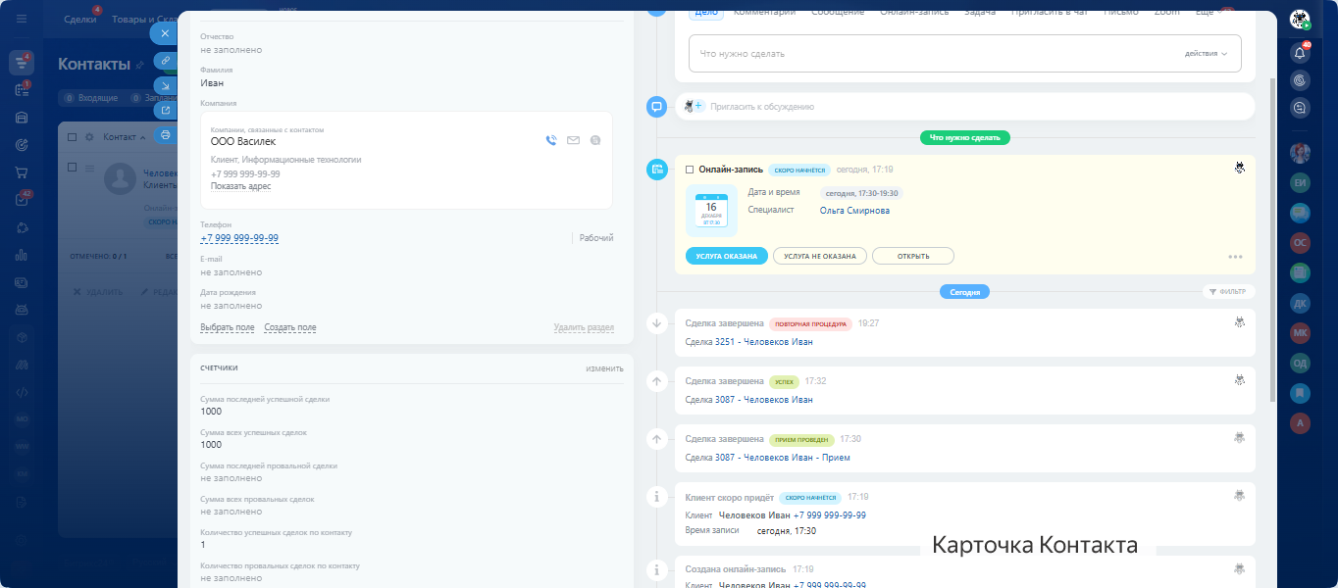The height and width of the screenshot is (588, 1338).
Task: Open the tasks checkbox icon with badge 42
Action: [22, 200]
